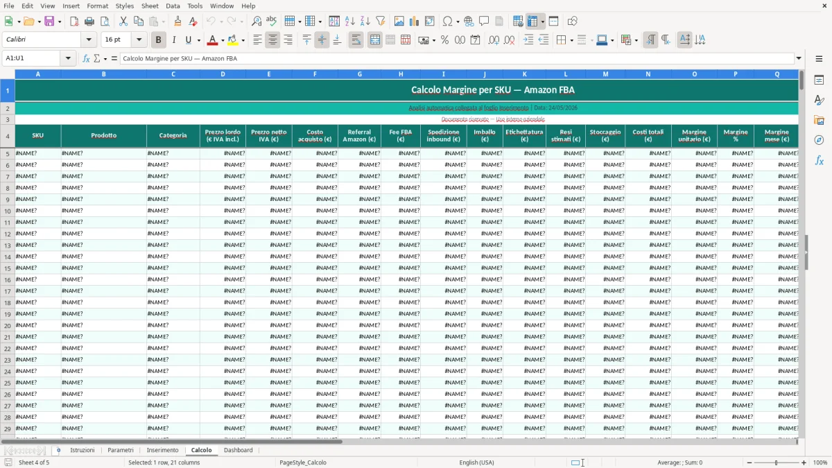The image size is (832, 468).
Task: Click the zoom slider in status bar
Action: tap(777, 462)
